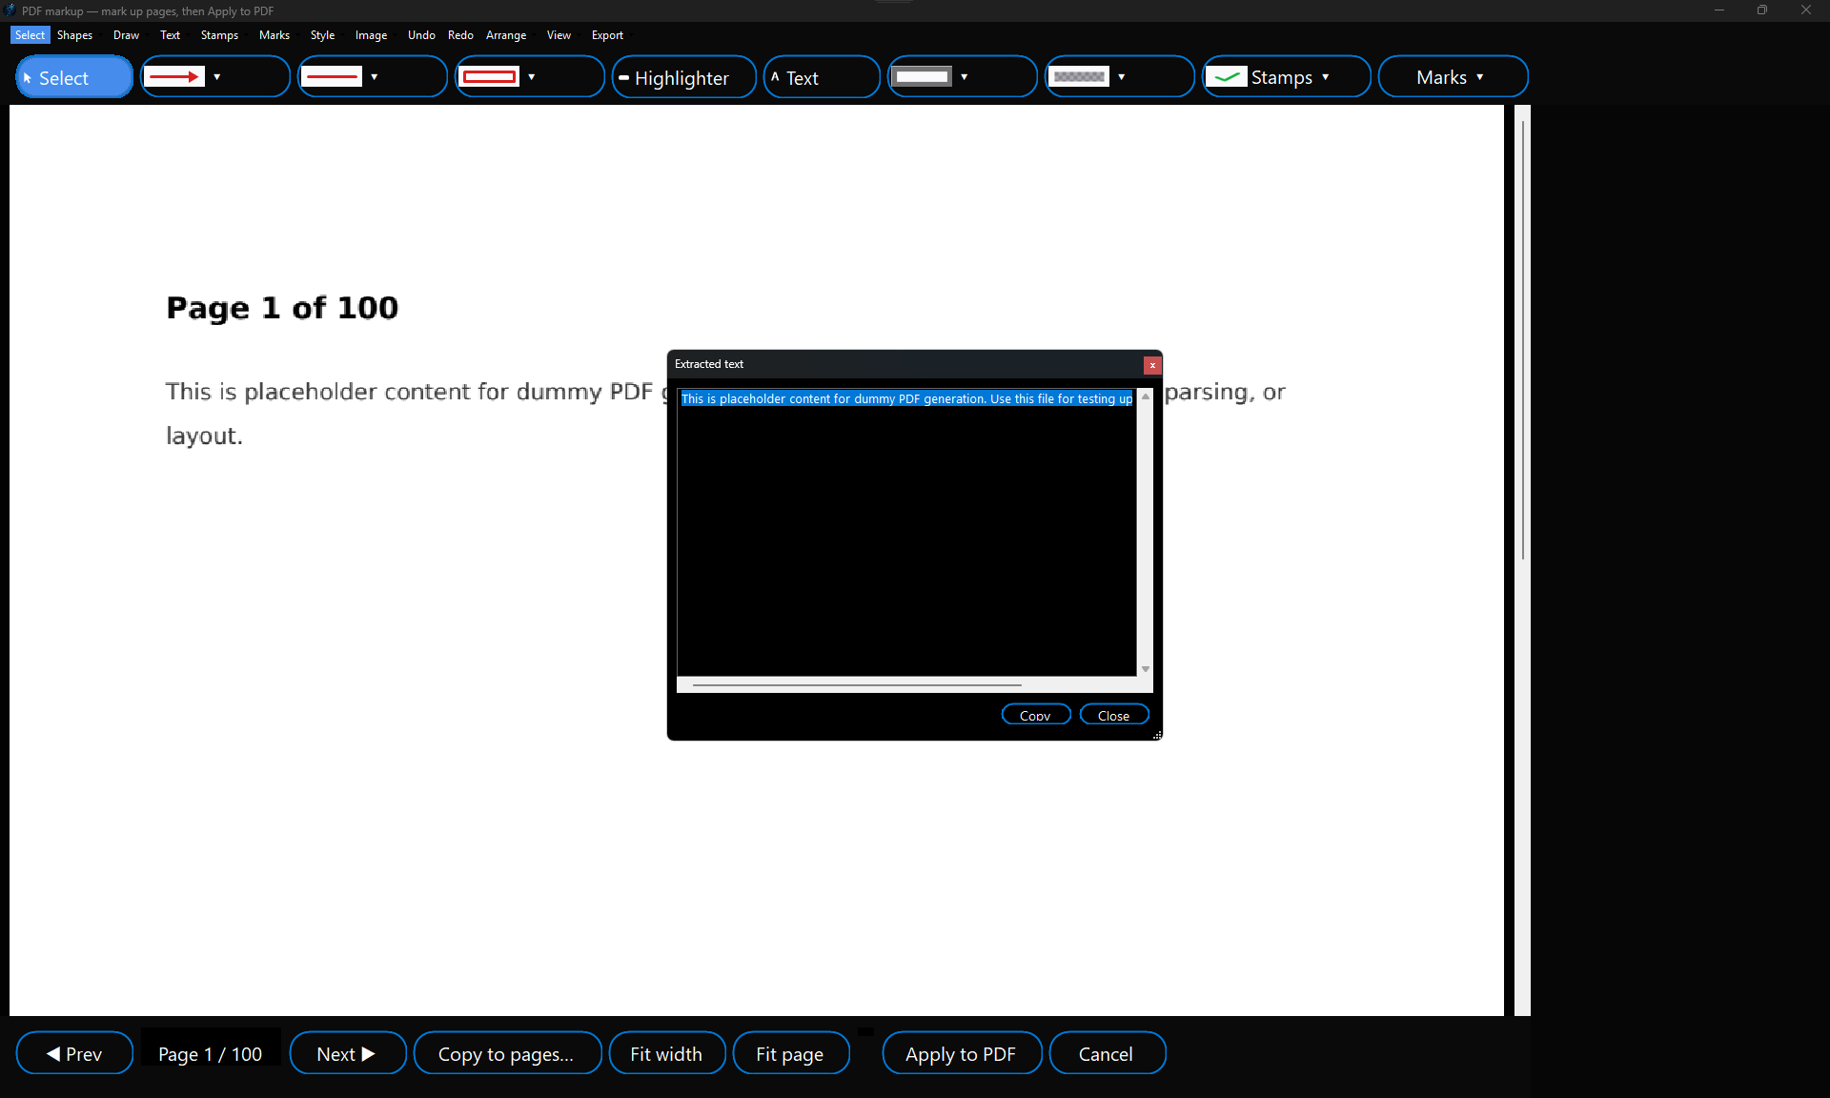Click Fit page button
1830x1098 pixels.
790,1053
